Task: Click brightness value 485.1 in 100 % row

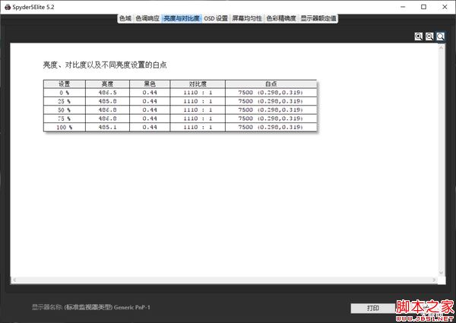Action: pos(107,128)
